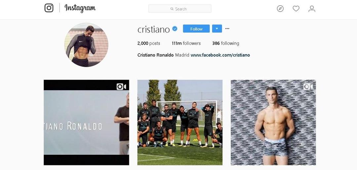Click the magnifier icon in search box
The width and height of the screenshot is (357, 170).
coord(172,9)
